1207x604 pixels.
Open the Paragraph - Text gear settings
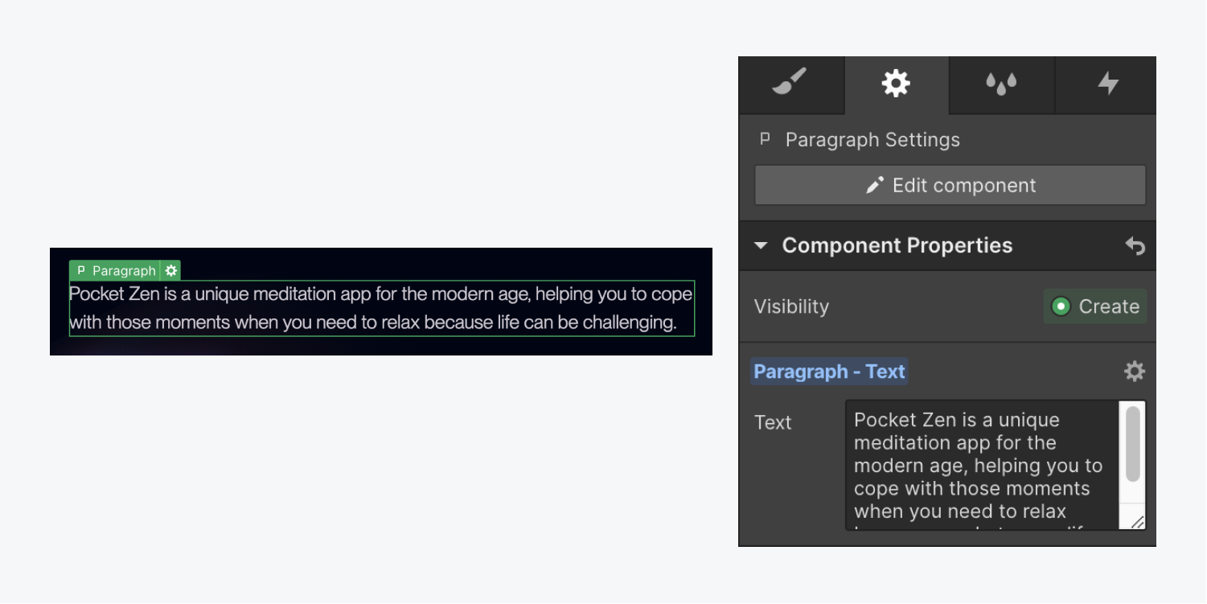click(x=1134, y=372)
